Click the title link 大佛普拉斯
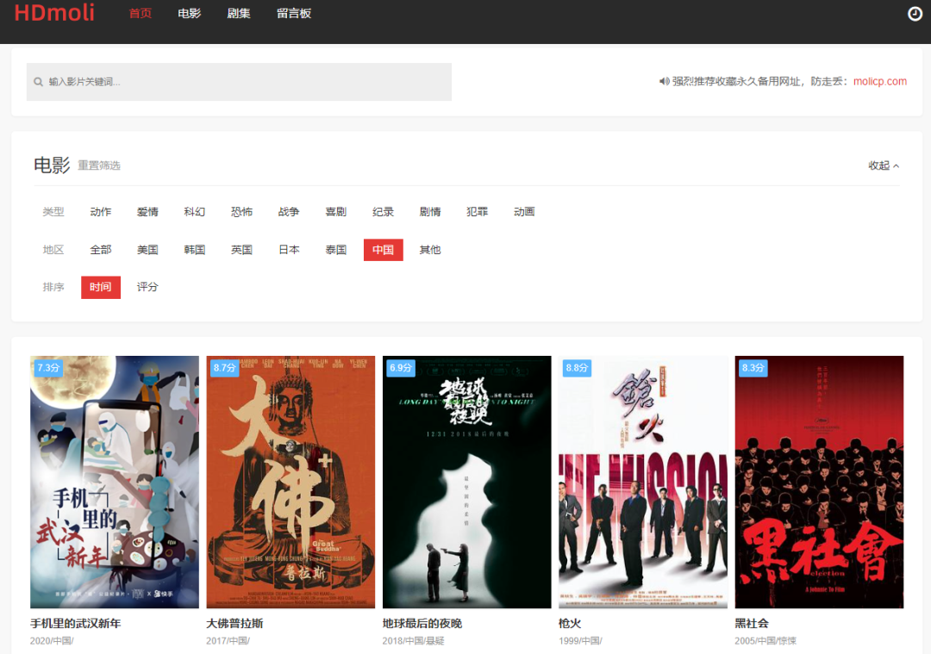Screen dimensions: 931x654 234,623
